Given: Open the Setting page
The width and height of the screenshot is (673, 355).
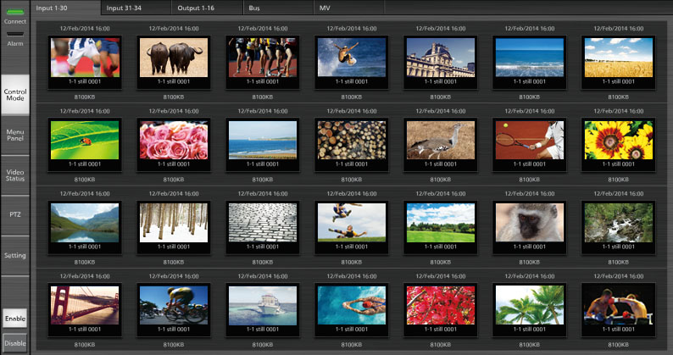Looking at the screenshot, I should [14, 254].
